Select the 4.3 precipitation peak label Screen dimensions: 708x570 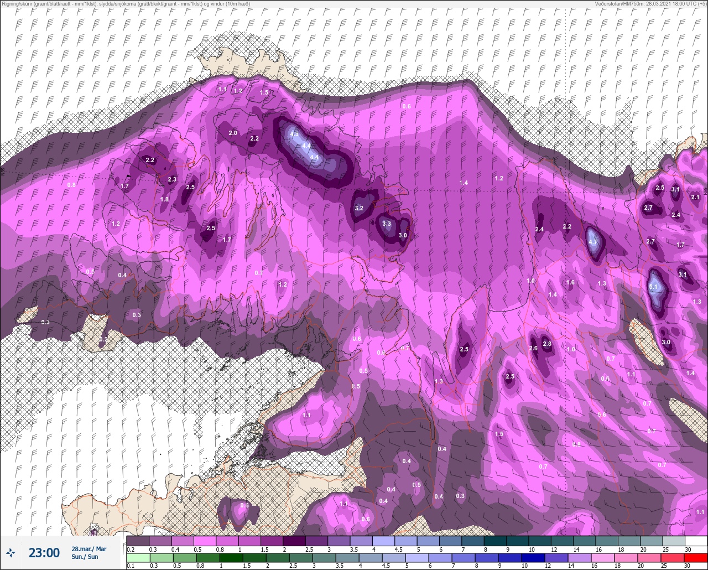pyautogui.click(x=294, y=134)
